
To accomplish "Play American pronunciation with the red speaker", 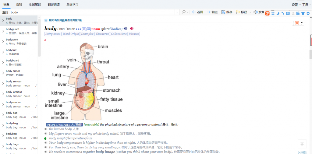I will [132, 29].
